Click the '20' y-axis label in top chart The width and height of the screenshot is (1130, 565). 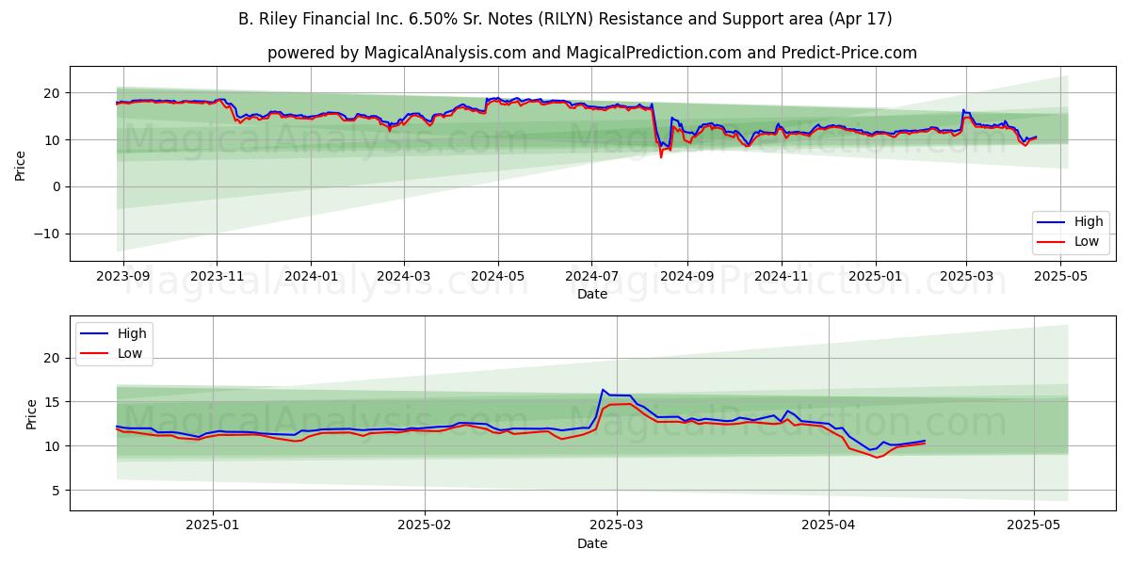click(x=54, y=93)
